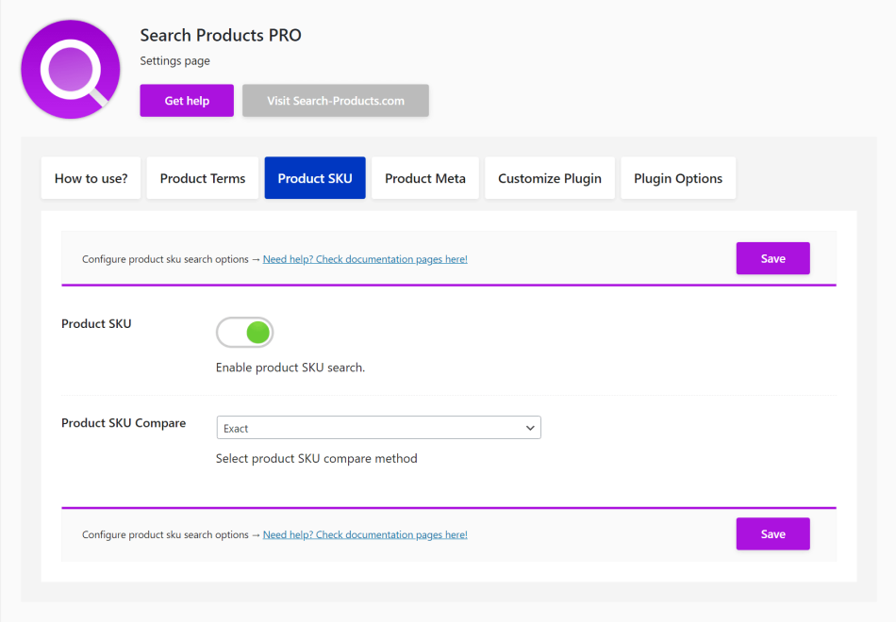Click the Search Products PRO magnifier logo
The width and height of the screenshot is (896, 622).
point(71,69)
